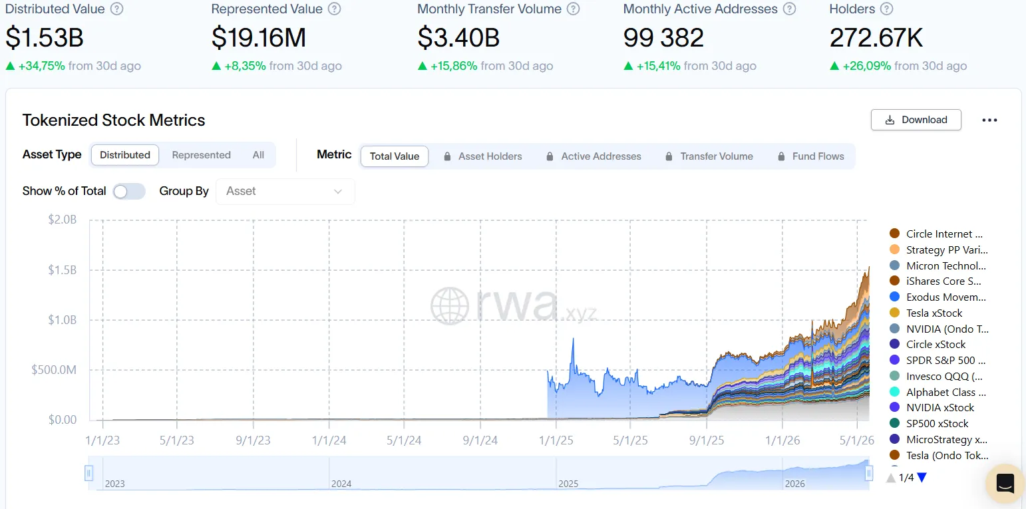Click the $500.0M y-axis label
The image size is (1026, 509).
tap(54, 370)
